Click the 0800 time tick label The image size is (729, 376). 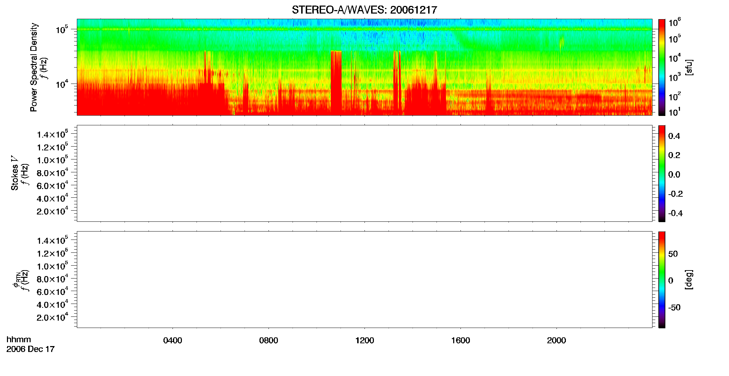269,340
